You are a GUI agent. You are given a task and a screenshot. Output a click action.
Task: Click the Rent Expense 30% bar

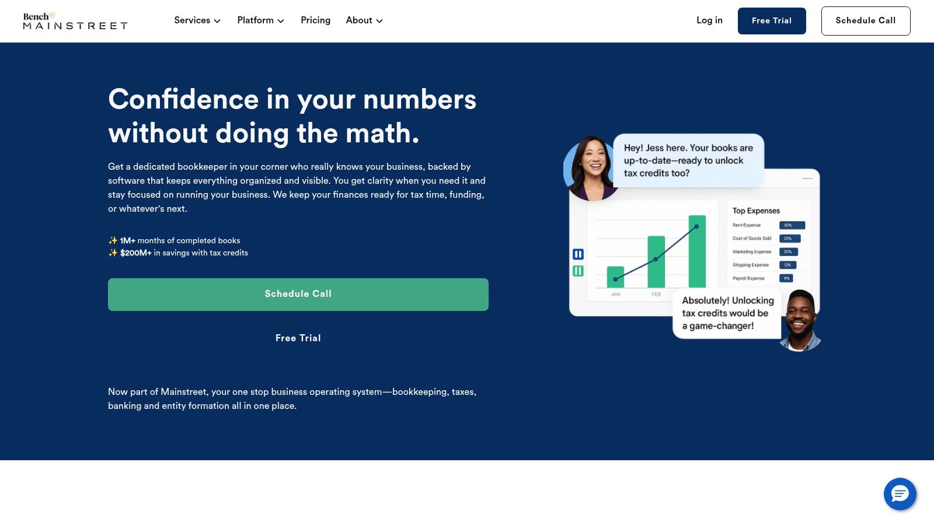tap(792, 225)
